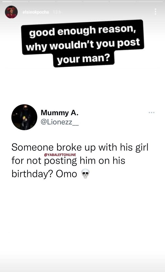
Task: Click the first story progress bar segment
Action: [x=15, y=2]
